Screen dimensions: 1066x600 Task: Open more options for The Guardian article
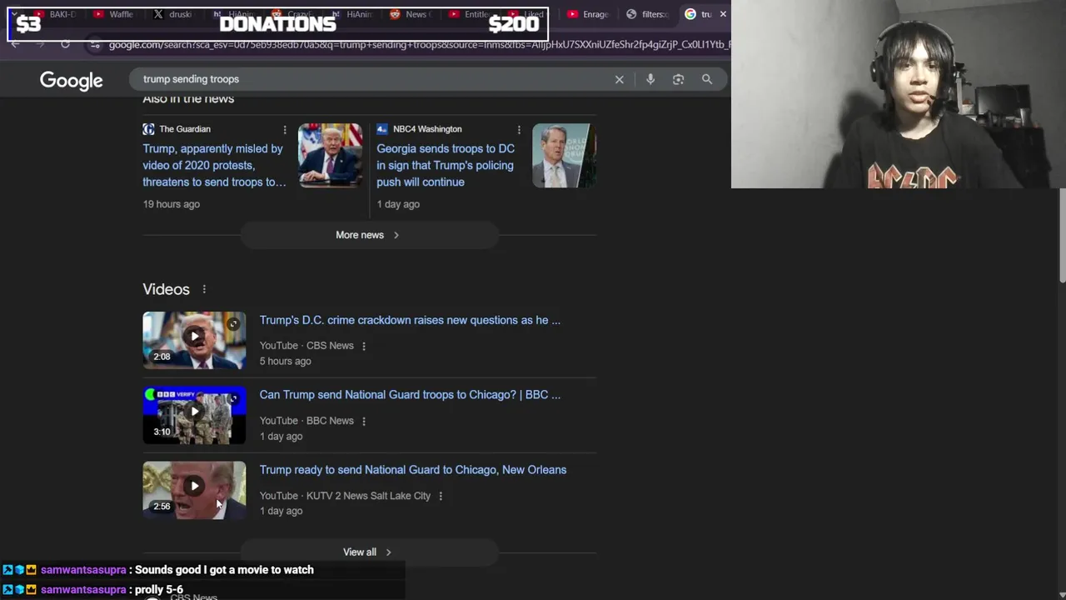[285, 129]
